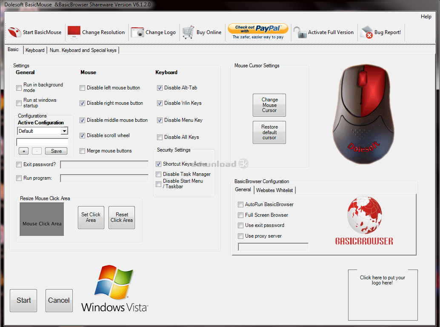Check Use exit password in BasicBrowser
440x327 pixels.
tap(240, 225)
